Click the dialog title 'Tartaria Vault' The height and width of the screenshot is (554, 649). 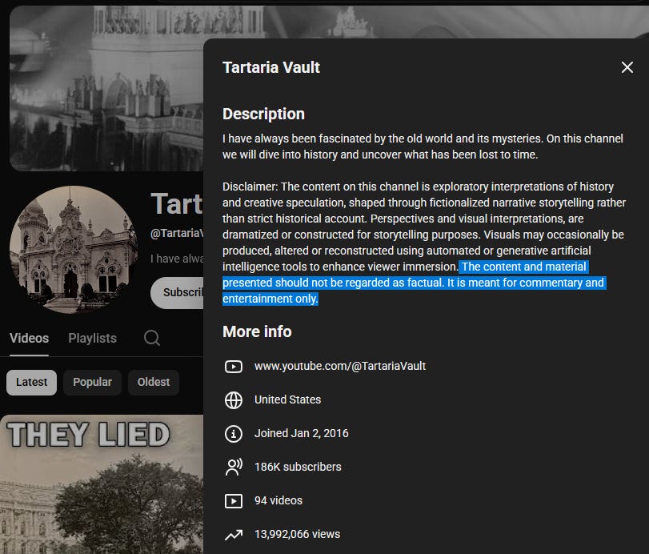tap(271, 67)
